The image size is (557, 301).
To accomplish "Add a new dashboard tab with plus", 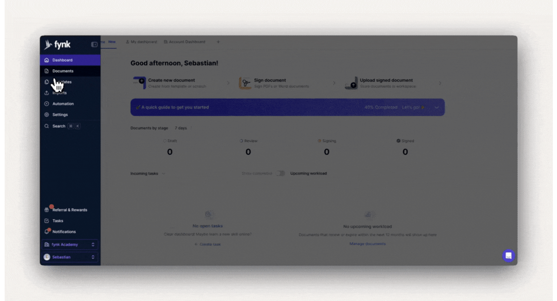I will [x=218, y=42].
